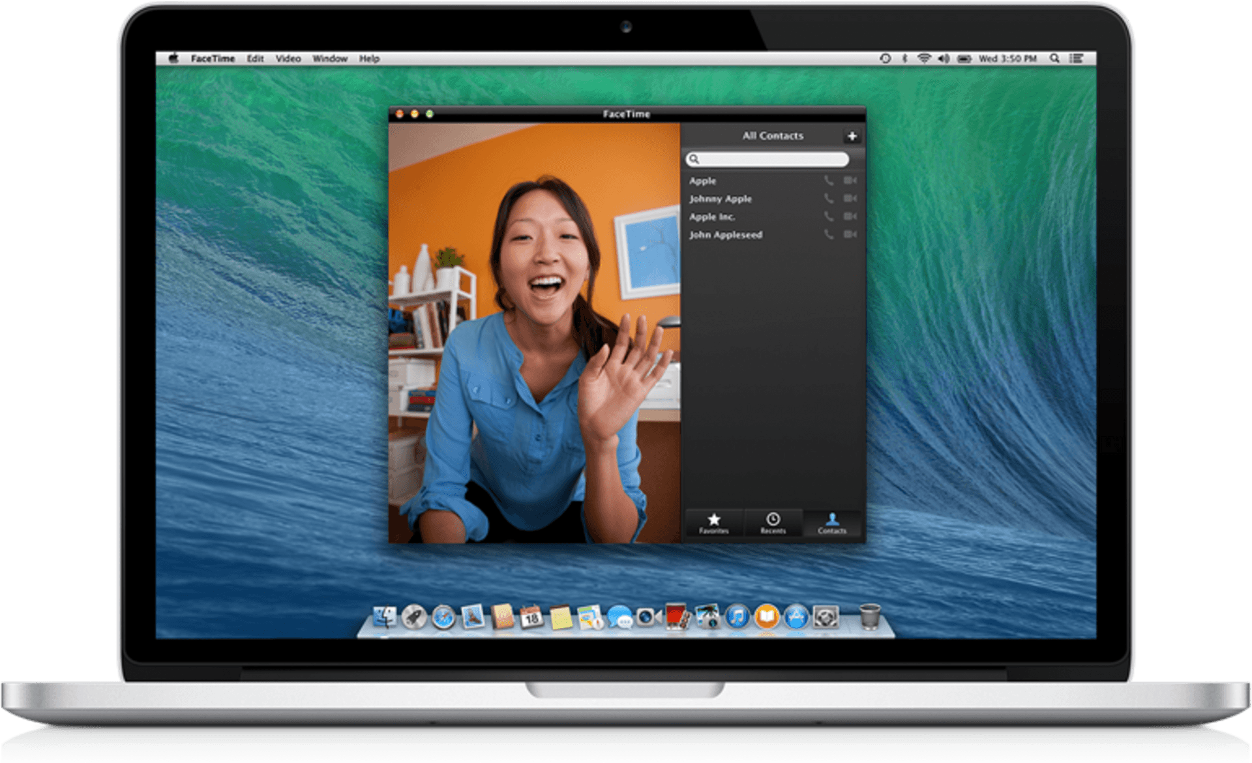Open the Edit menu
Viewport: 1252px width, 763px height.
255,59
